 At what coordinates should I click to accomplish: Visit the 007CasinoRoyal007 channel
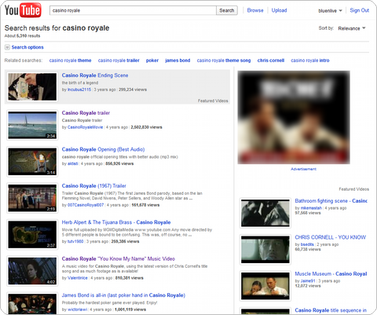(86, 205)
